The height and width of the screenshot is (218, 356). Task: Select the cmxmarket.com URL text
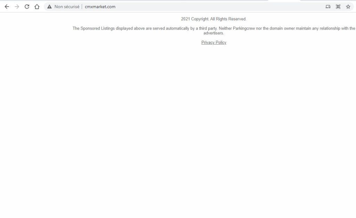pos(100,7)
